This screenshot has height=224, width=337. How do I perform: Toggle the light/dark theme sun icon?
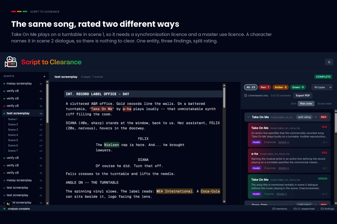tap(329, 62)
